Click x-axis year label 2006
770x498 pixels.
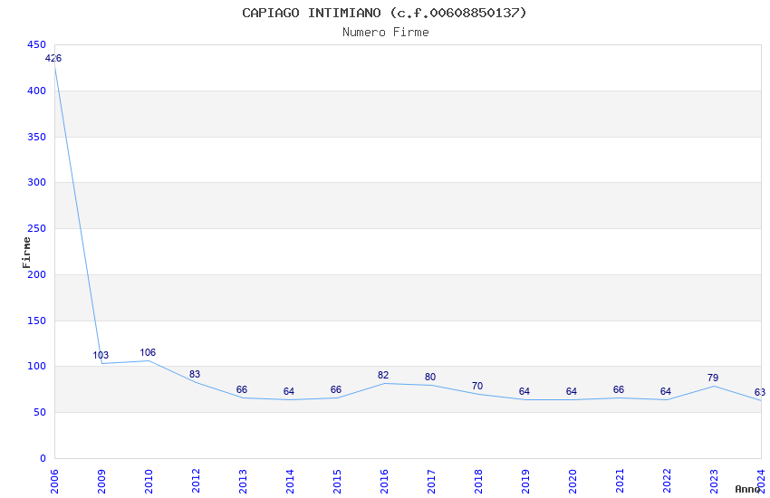point(54,482)
